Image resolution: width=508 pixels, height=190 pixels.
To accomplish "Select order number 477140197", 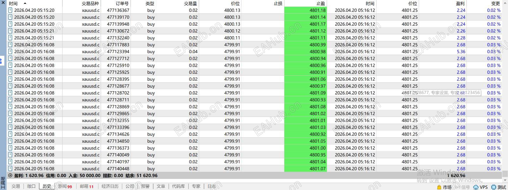I will [x=118, y=162].
